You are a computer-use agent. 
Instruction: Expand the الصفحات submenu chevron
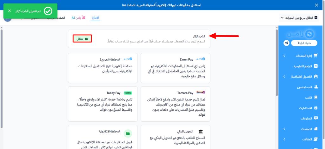(x=284, y=129)
